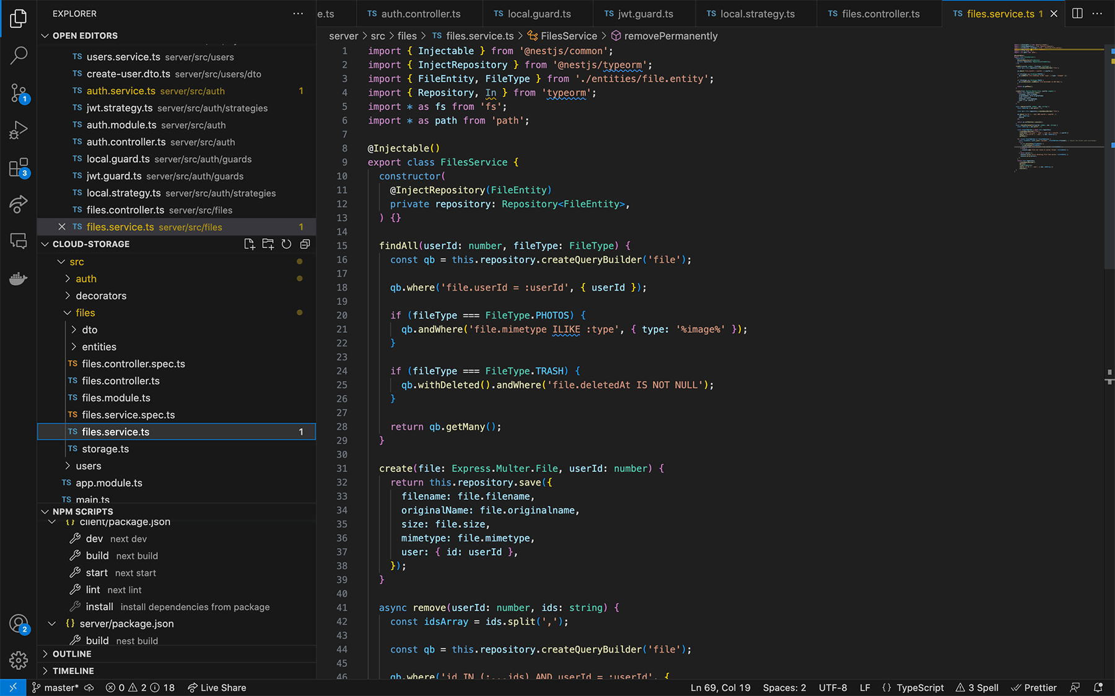This screenshot has height=696, width=1115.
Task: Open Explorer more actions ellipsis
Action: [298, 14]
